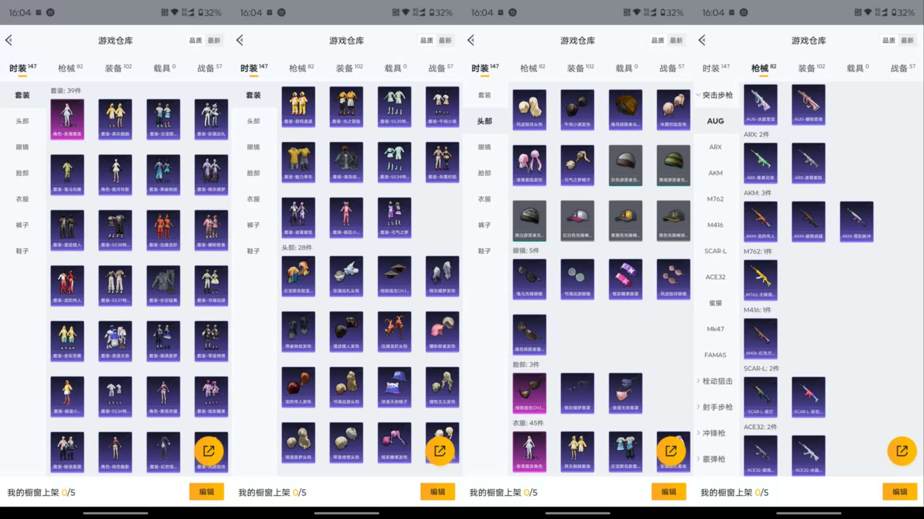The height and width of the screenshot is (519, 924).
Task: Select the 迅捷龙虾头饰 lobster headwear
Action: [394, 332]
